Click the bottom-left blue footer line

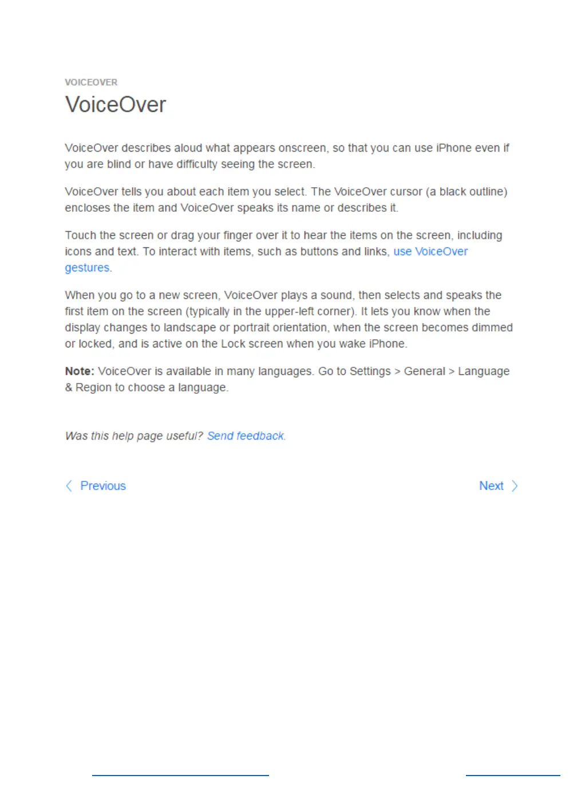(x=180, y=776)
